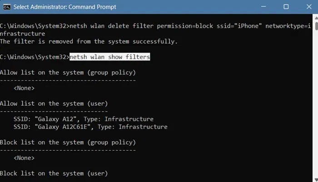Click 'Block list on the system (user)' heading
The height and width of the screenshot is (182, 318).
pos(54,173)
